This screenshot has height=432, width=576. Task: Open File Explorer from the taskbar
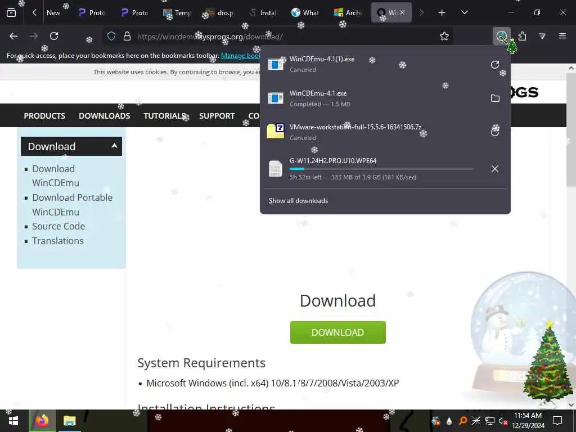coord(69,421)
